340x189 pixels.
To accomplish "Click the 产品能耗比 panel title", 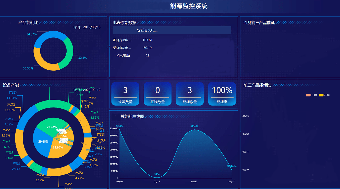I will pos(28,22).
